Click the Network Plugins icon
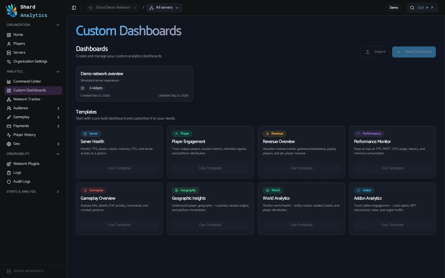445x278 pixels. coord(9,164)
